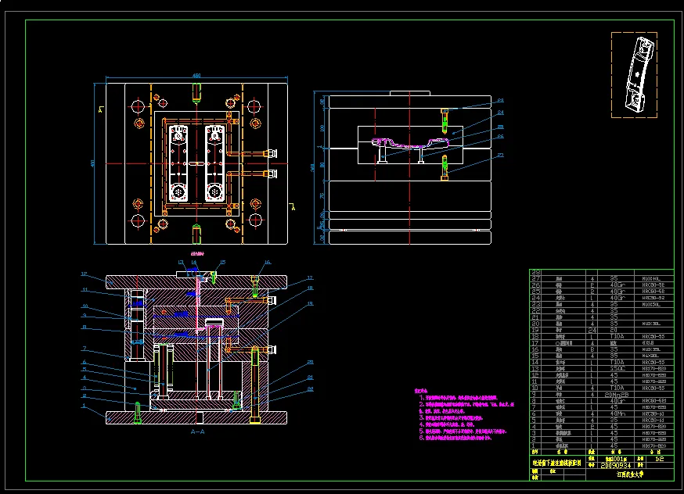This screenshot has width=684, height=494.
Task: Select balloon number 1 in section view
Action: [84, 406]
